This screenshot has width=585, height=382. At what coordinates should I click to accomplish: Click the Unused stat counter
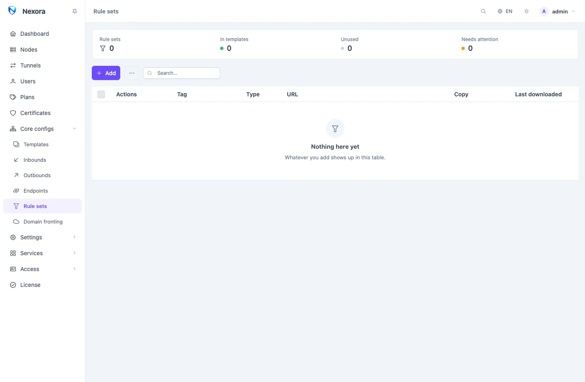[x=350, y=44]
